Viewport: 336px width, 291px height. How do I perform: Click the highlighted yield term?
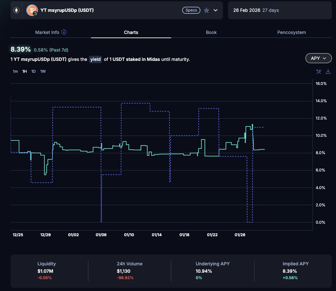tap(95, 59)
